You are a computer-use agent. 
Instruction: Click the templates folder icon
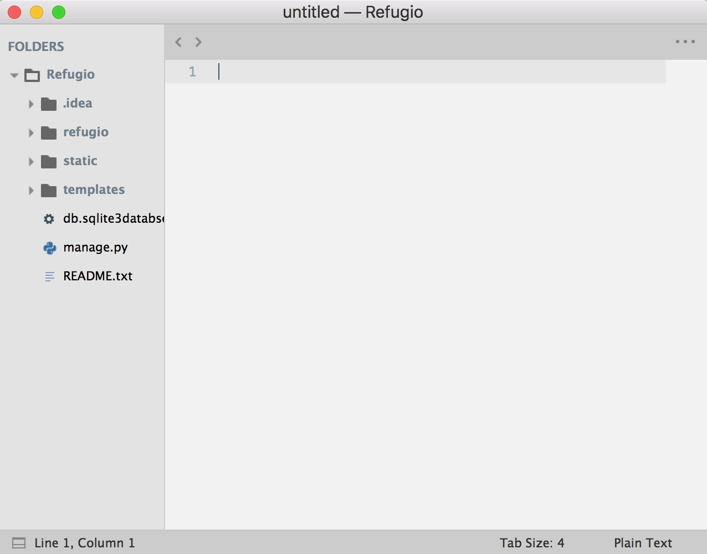(49, 190)
